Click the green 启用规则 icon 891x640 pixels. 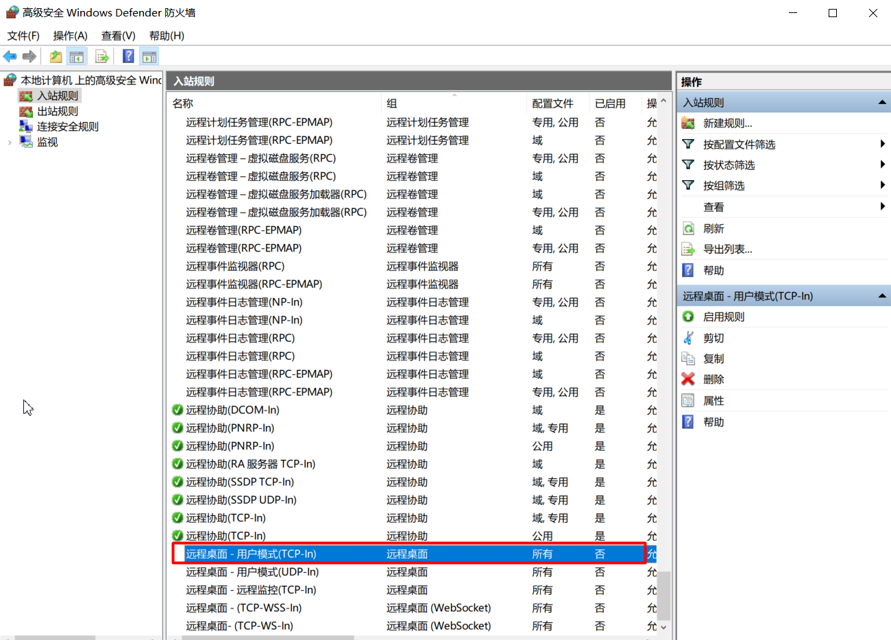click(x=688, y=317)
